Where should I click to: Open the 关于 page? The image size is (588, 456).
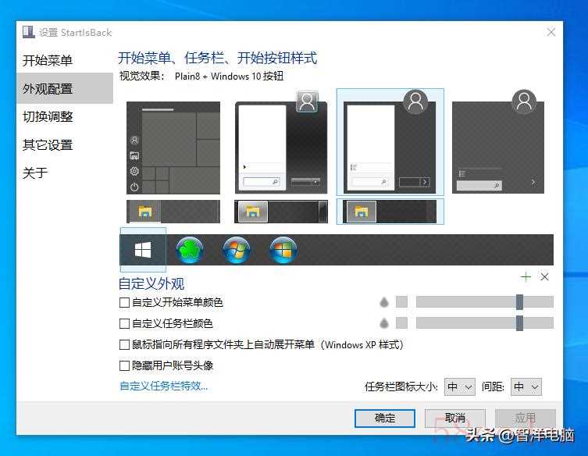click(x=65, y=173)
